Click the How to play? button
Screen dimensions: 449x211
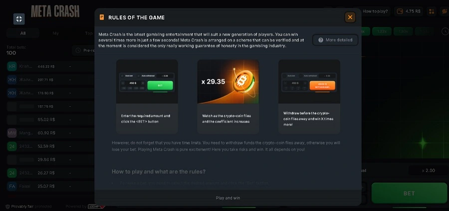(x=375, y=11)
